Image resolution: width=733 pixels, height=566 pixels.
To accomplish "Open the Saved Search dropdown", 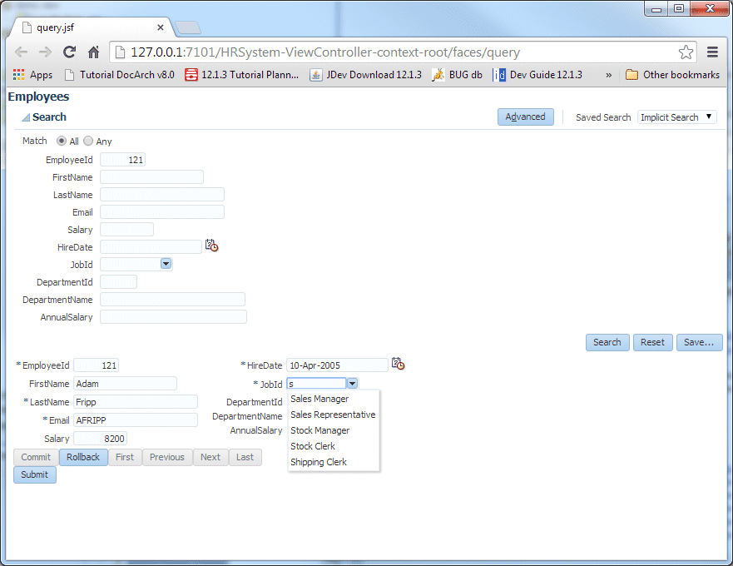I will coord(677,117).
